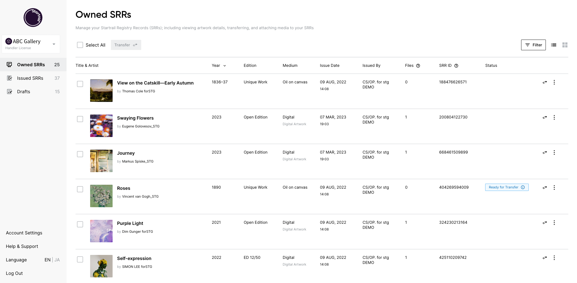This screenshot has width=577, height=283.
Task: Click the Purple Light artwork thumbnail
Action: click(101, 231)
